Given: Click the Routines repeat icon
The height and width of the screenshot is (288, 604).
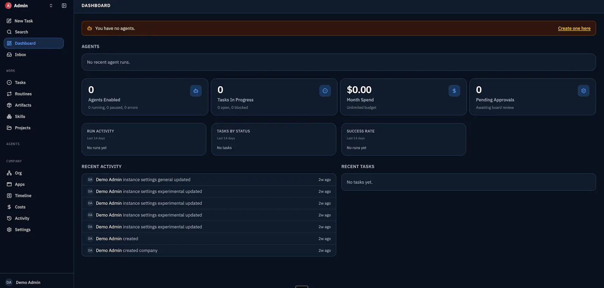Looking at the screenshot, I should point(9,94).
